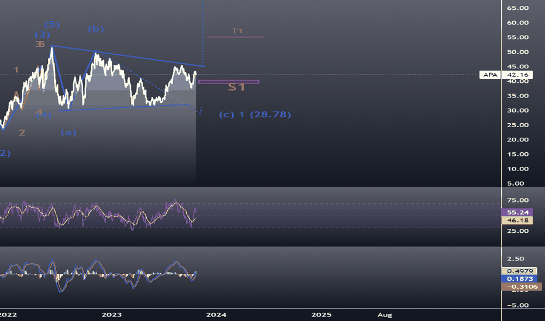This screenshot has height=321, width=545.
Task: Select the purple S1 support rectangle
Action: coord(229,82)
